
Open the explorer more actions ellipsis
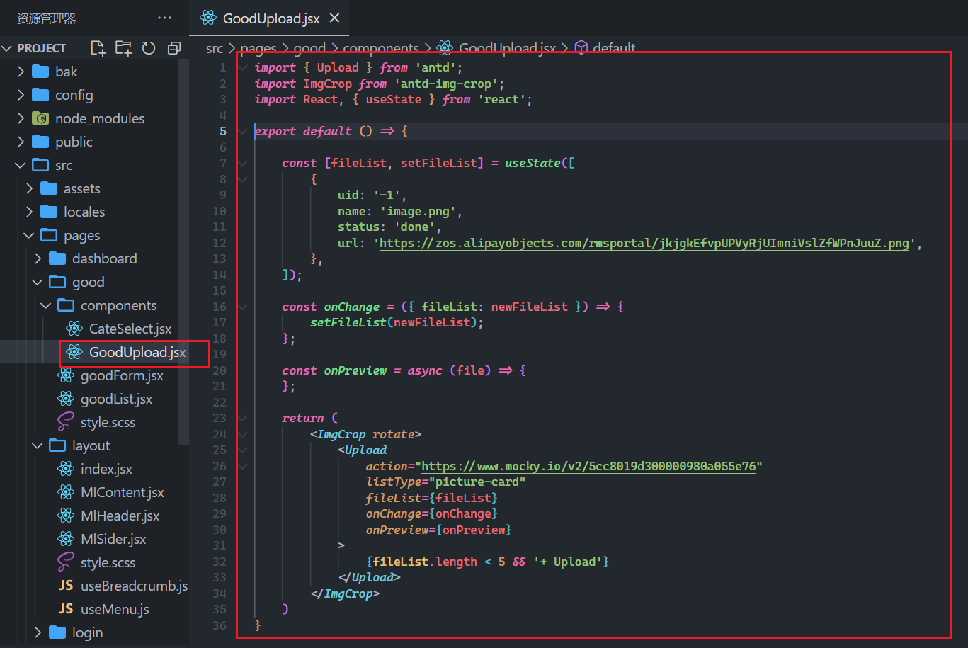tap(165, 18)
